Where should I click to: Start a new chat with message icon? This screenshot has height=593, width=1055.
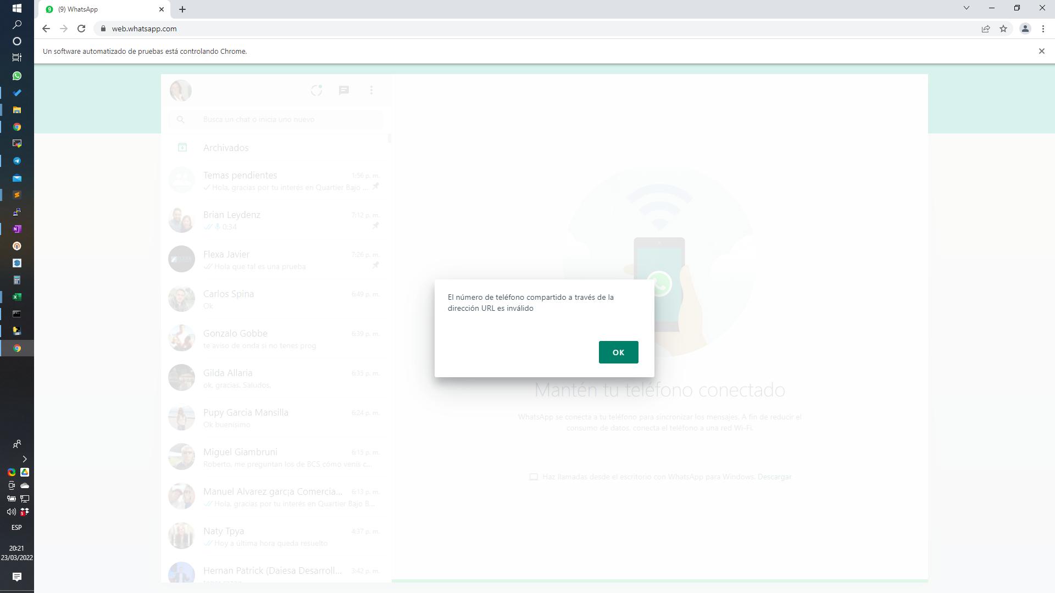(344, 91)
